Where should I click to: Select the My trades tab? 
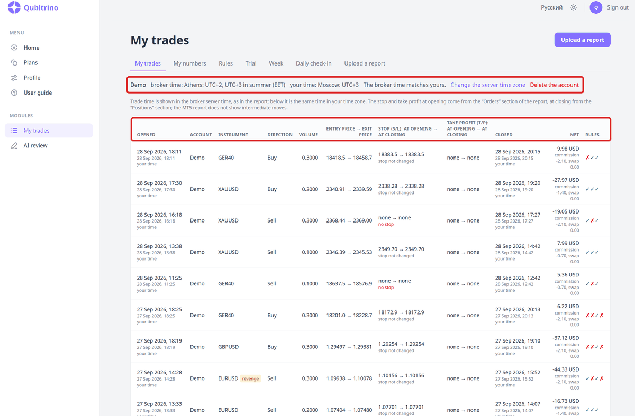[x=148, y=63]
